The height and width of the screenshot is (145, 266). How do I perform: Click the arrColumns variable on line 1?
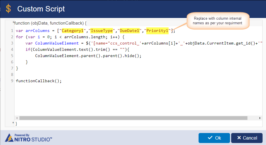click(x=37, y=31)
